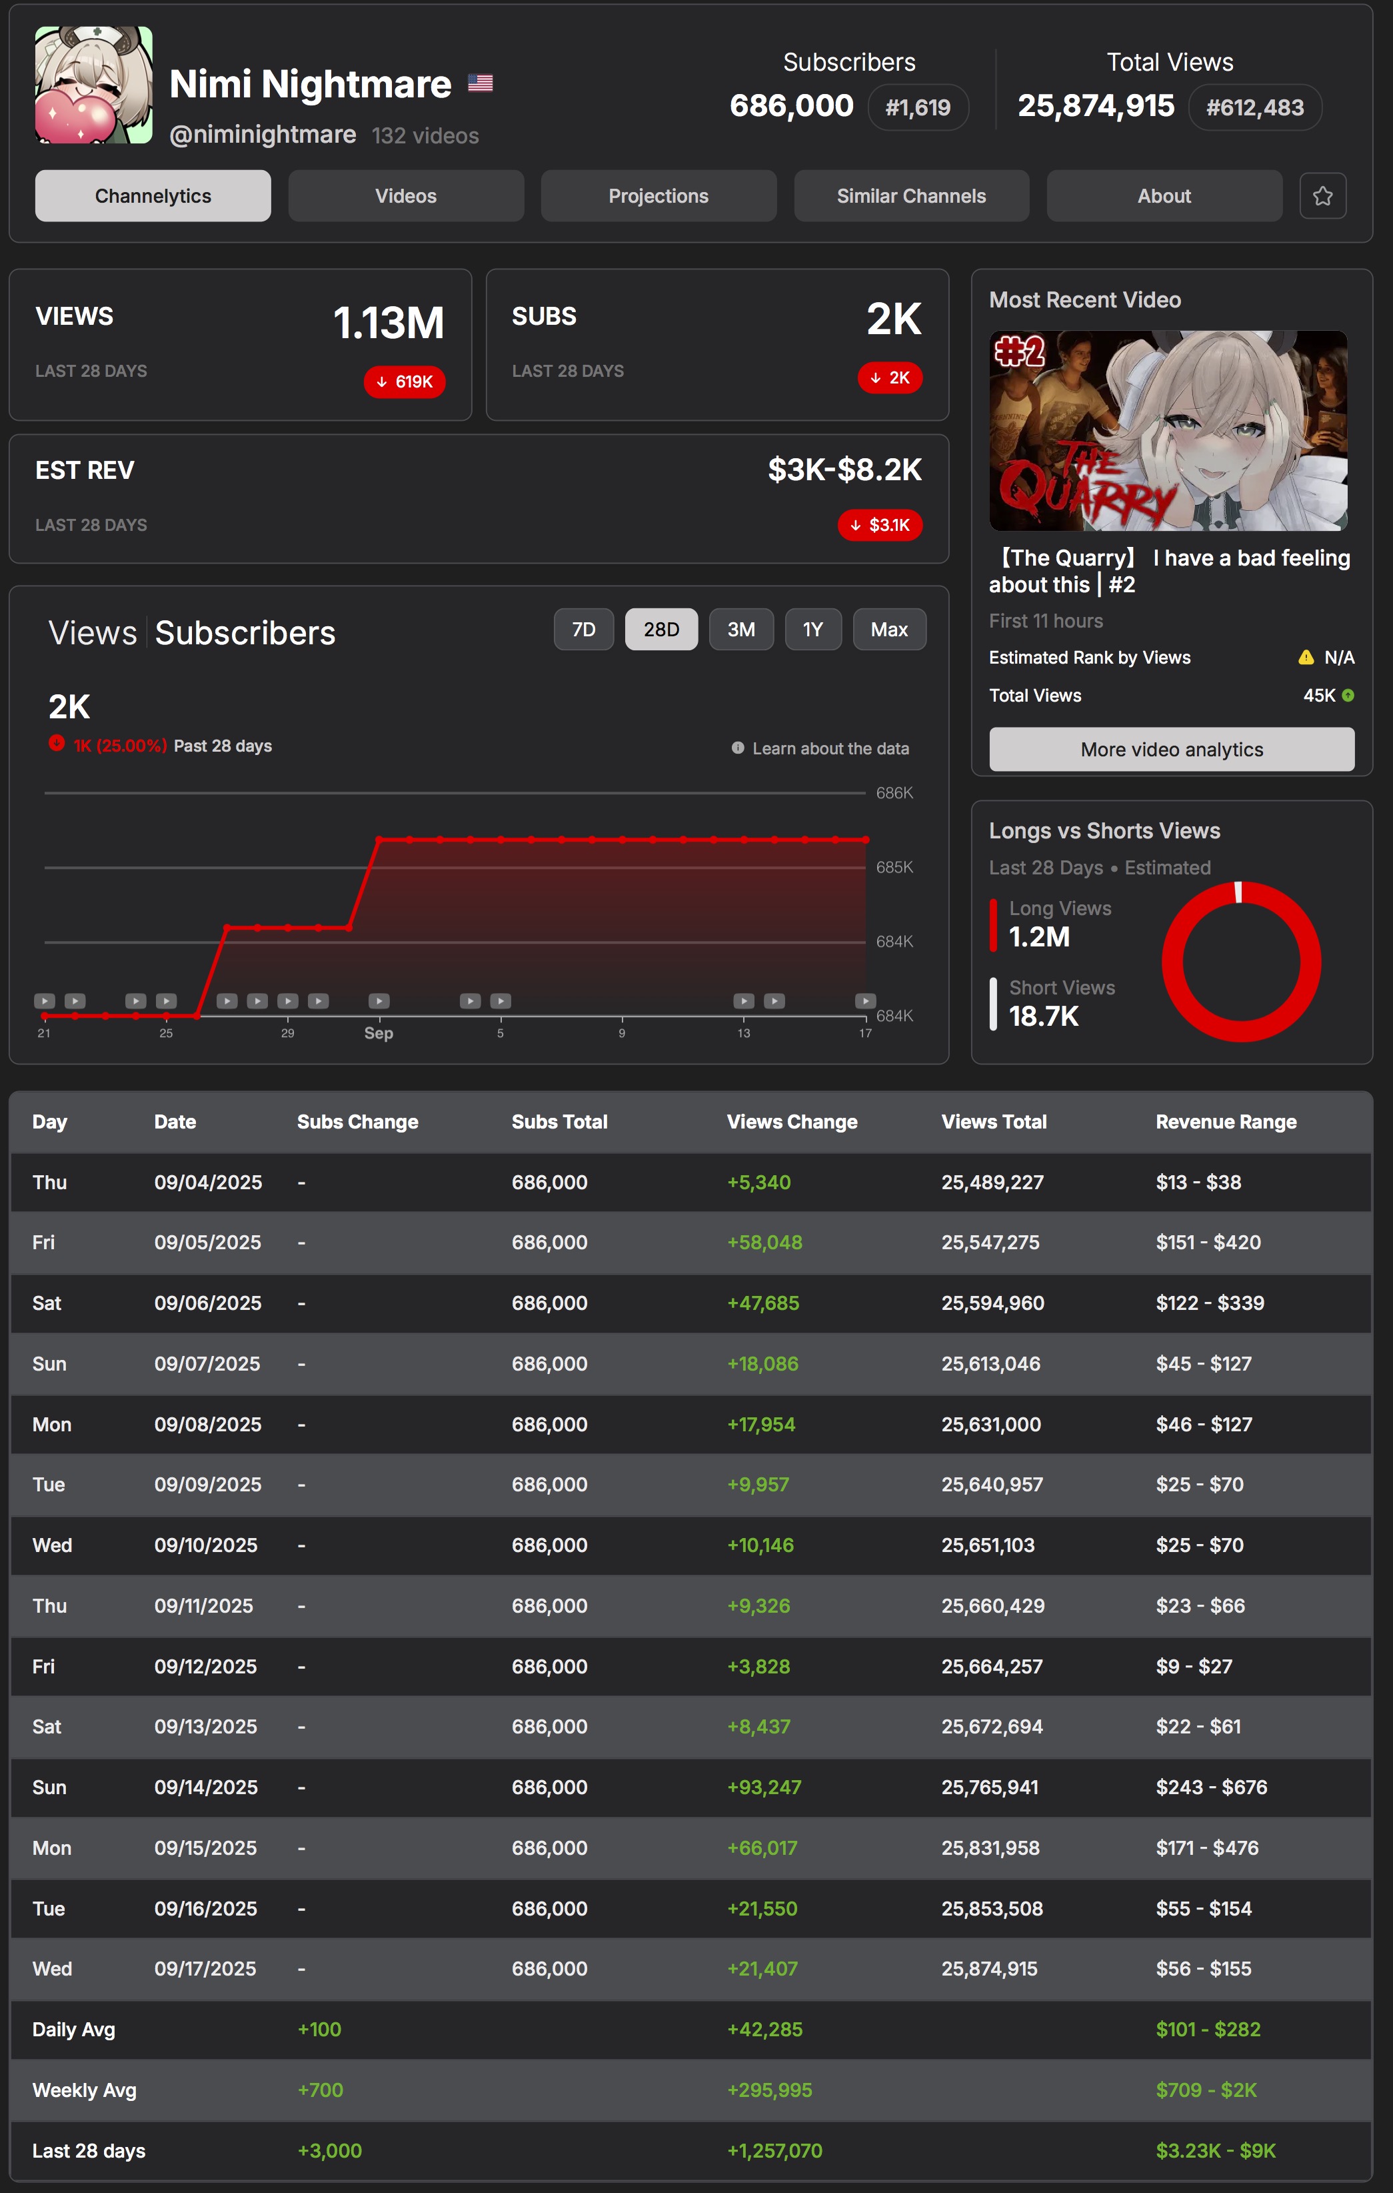Click the video marker above the 17 axis label

pyautogui.click(x=865, y=1001)
